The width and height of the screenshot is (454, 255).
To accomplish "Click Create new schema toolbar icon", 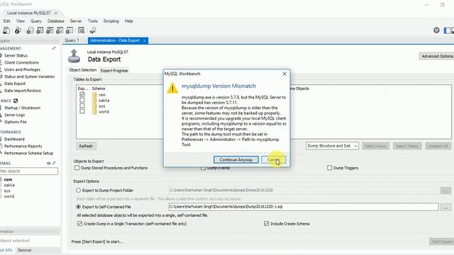I will [30, 30].
